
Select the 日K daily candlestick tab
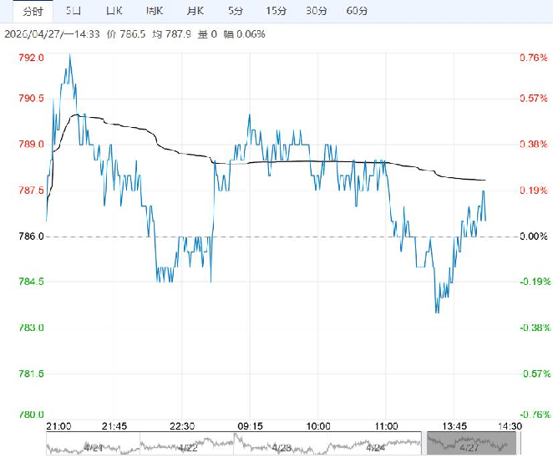(x=114, y=12)
